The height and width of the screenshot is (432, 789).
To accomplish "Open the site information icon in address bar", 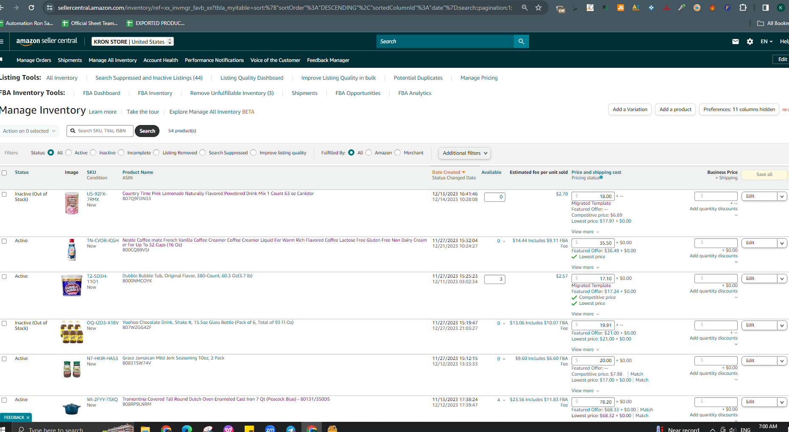I will click(x=50, y=8).
